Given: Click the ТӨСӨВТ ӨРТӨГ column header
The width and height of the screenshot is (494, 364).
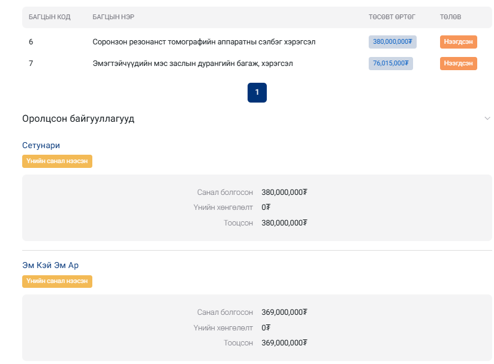Looking at the screenshot, I should click(x=391, y=17).
